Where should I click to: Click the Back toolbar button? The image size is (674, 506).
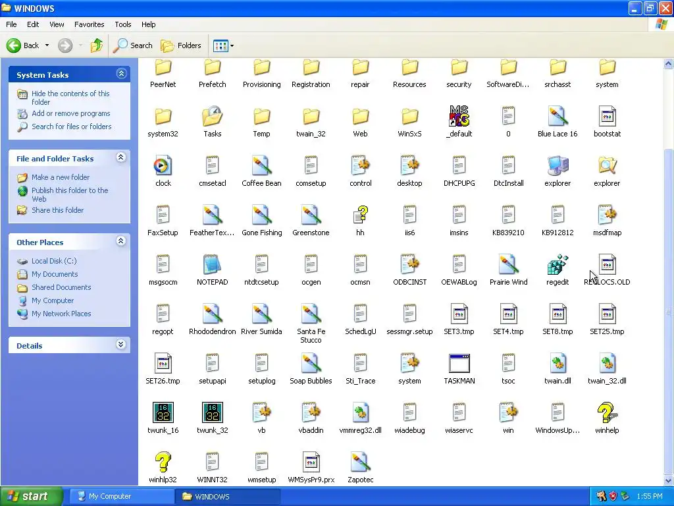coord(23,45)
